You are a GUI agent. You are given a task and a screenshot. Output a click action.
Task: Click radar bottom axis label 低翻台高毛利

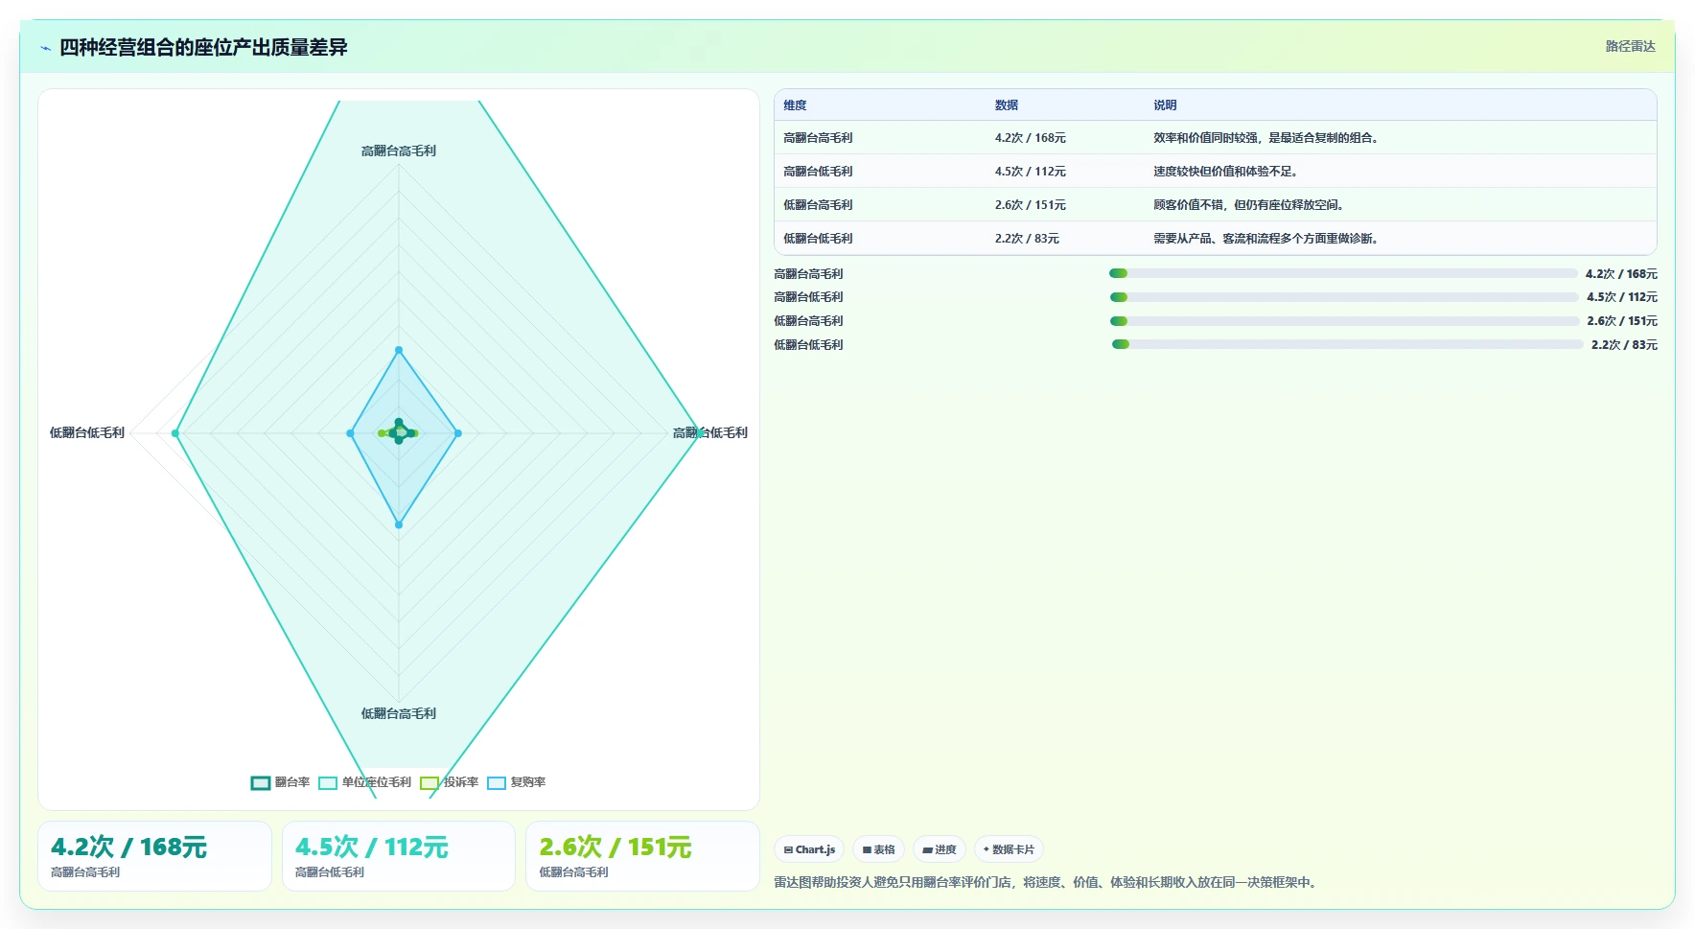(x=399, y=714)
